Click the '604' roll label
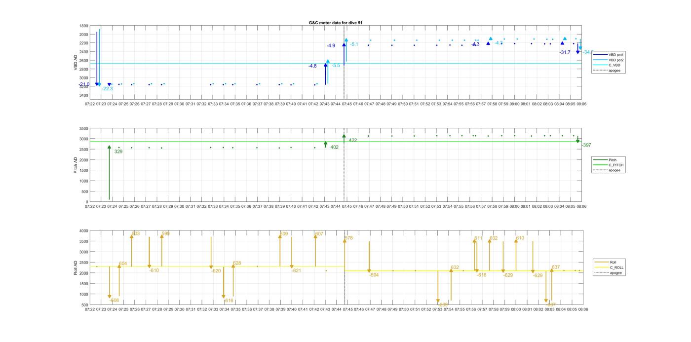The image size is (691, 342). click(123, 264)
